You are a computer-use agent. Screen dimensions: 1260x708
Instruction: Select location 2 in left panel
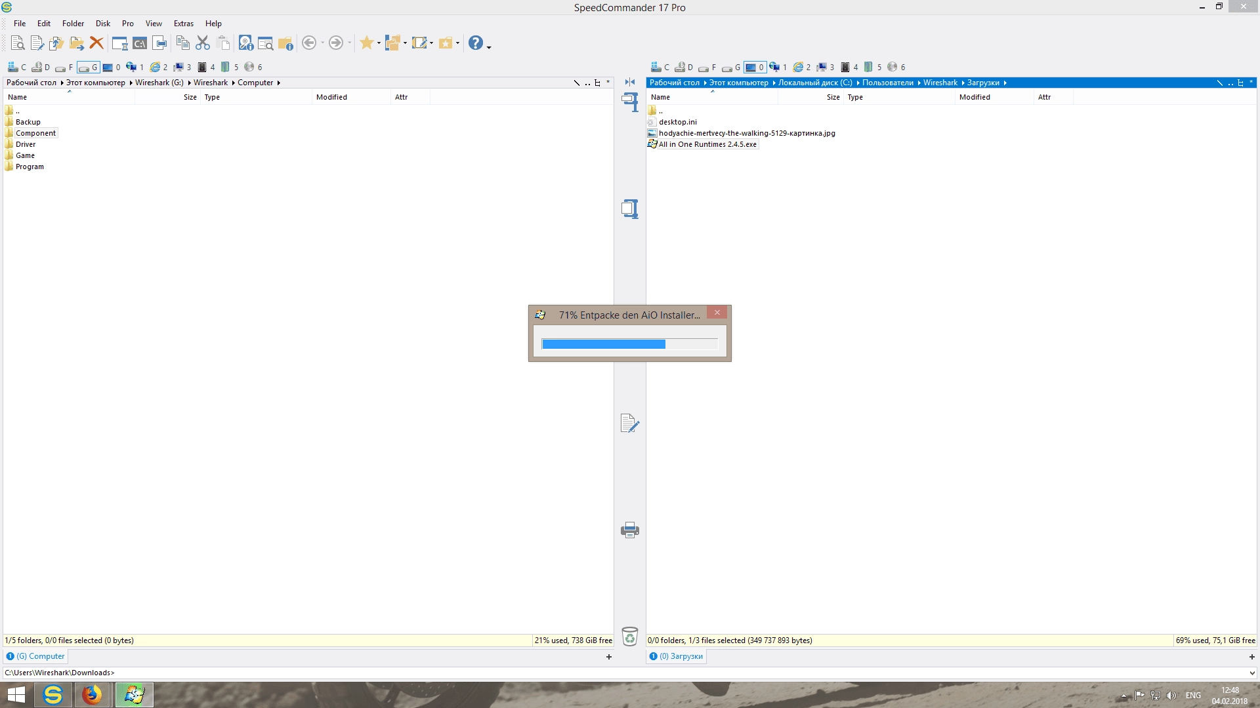coord(159,67)
